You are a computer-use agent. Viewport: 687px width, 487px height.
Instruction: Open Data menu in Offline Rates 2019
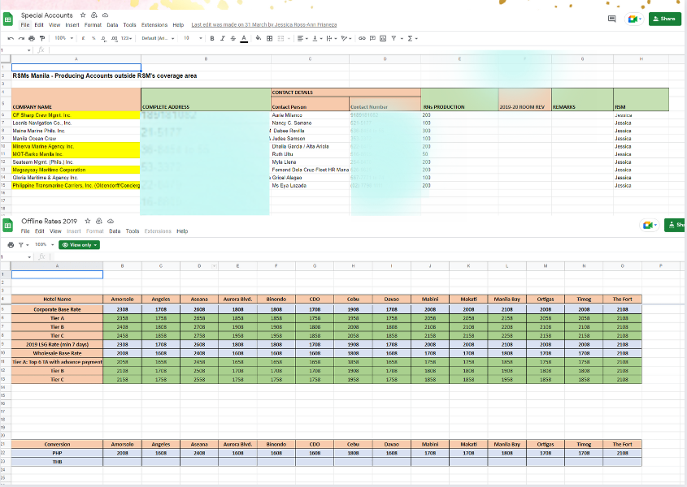[115, 231]
